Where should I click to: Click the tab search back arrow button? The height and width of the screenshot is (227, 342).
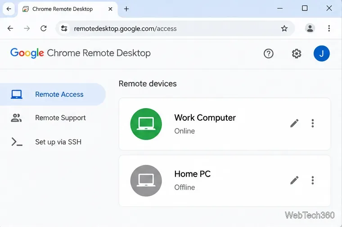[9, 9]
